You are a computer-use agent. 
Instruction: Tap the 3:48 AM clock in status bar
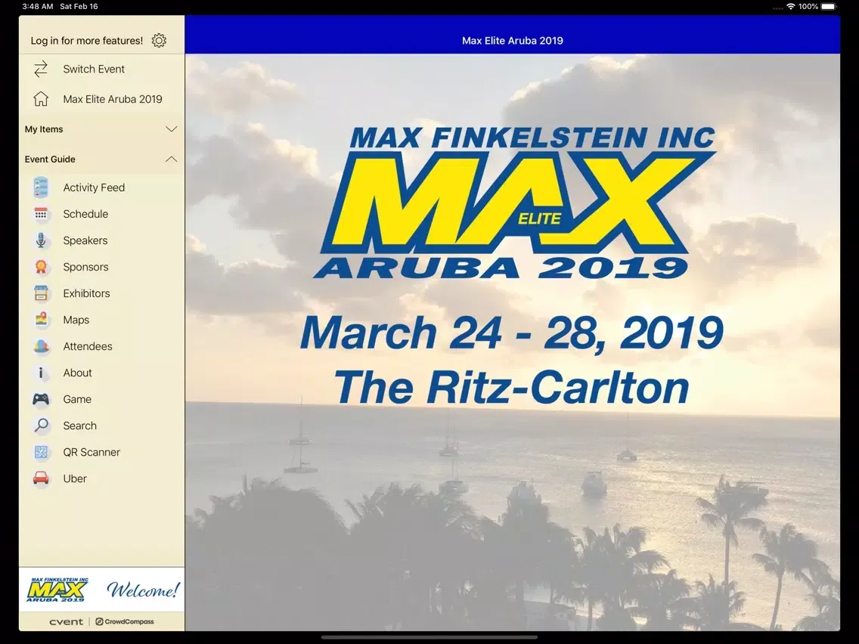coord(38,7)
